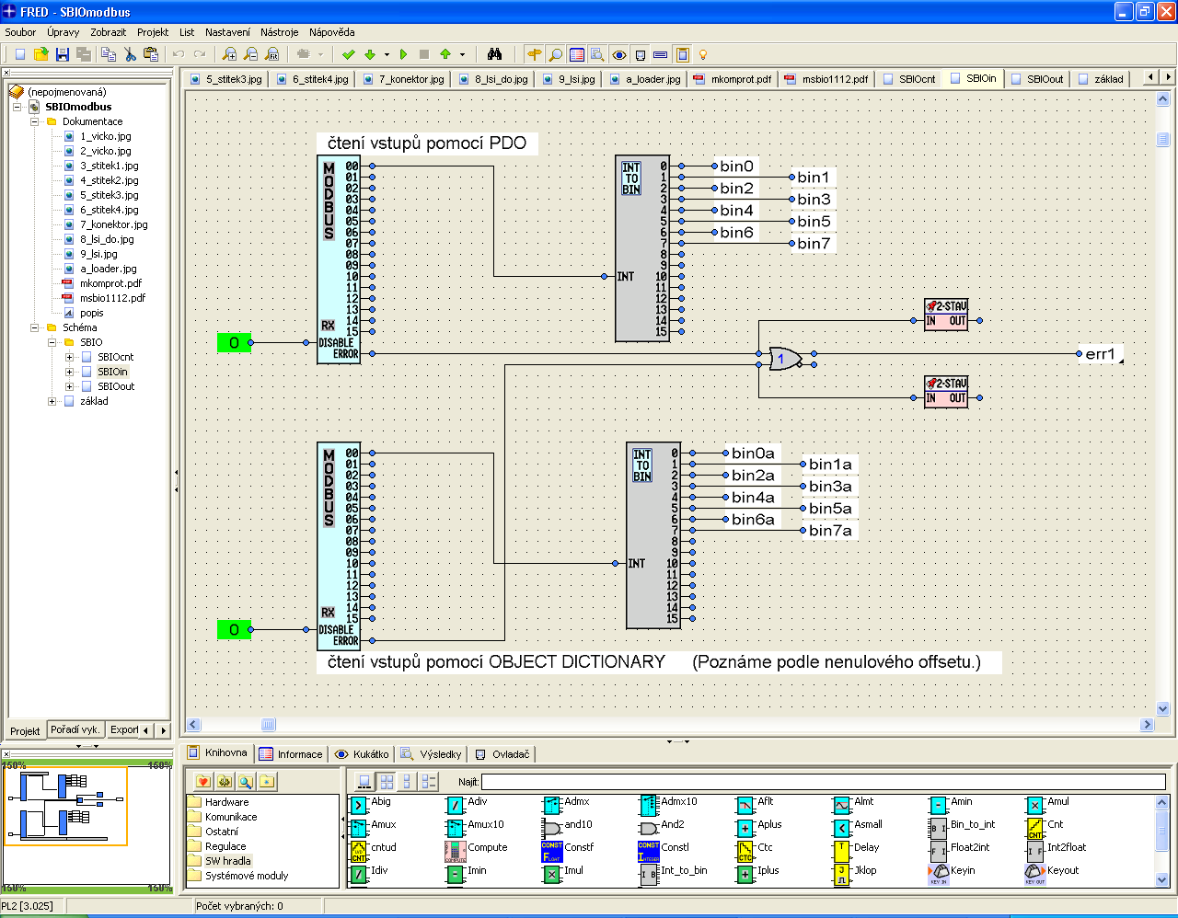Toggle the signpost project panel toolbar button

[x=534, y=54]
